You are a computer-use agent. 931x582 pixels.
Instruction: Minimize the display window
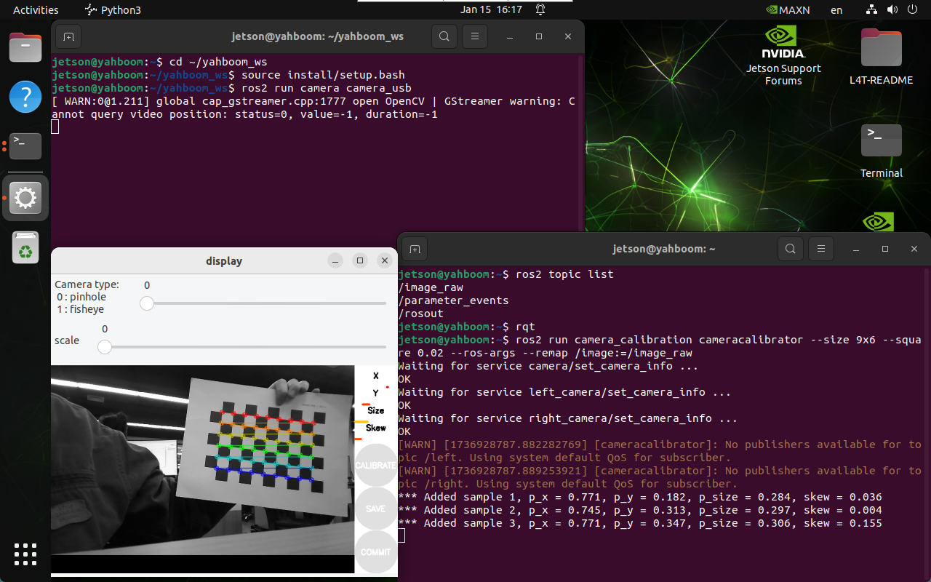[335, 260]
